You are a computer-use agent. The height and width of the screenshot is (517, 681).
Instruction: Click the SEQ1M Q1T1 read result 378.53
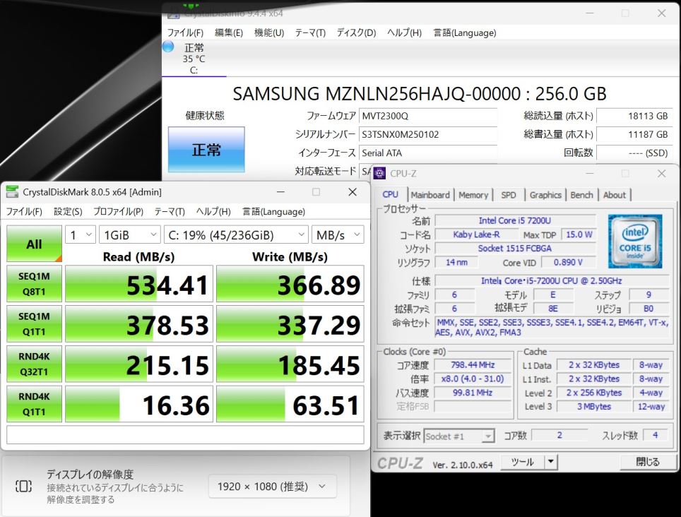coord(139,323)
